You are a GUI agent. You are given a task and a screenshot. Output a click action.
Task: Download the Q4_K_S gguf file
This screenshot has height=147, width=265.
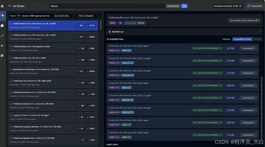(248, 61)
